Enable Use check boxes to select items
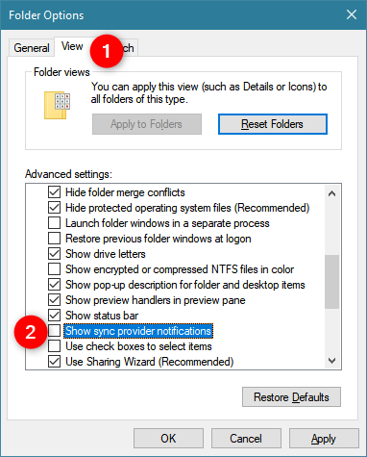The height and width of the screenshot is (457, 367). click(x=54, y=346)
